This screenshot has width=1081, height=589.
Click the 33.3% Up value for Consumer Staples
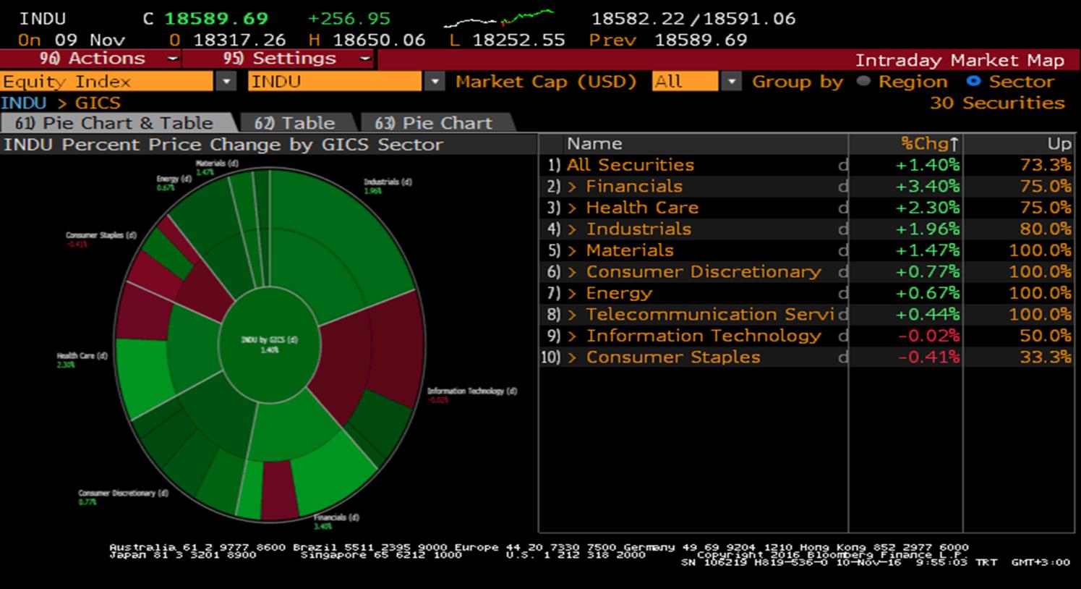pyautogui.click(x=1046, y=357)
